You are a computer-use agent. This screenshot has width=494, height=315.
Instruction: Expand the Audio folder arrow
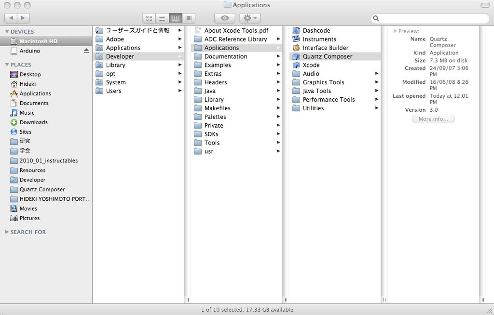click(x=376, y=73)
